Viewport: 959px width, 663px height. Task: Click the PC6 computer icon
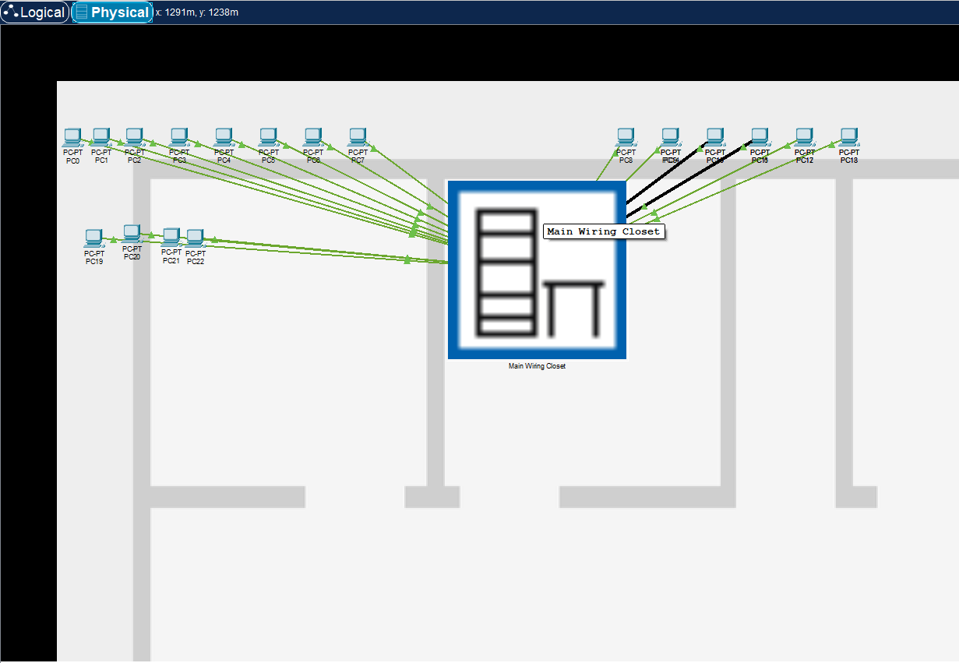coord(313,138)
